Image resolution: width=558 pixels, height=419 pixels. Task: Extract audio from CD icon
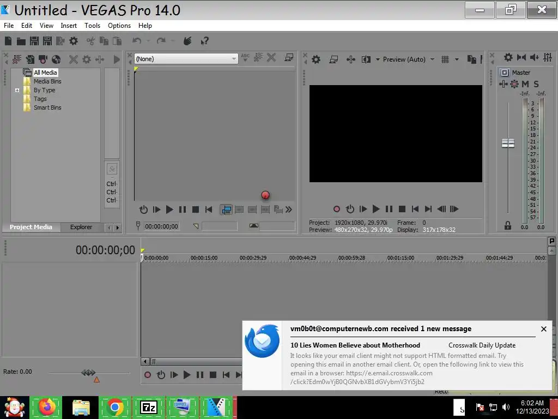tap(56, 59)
